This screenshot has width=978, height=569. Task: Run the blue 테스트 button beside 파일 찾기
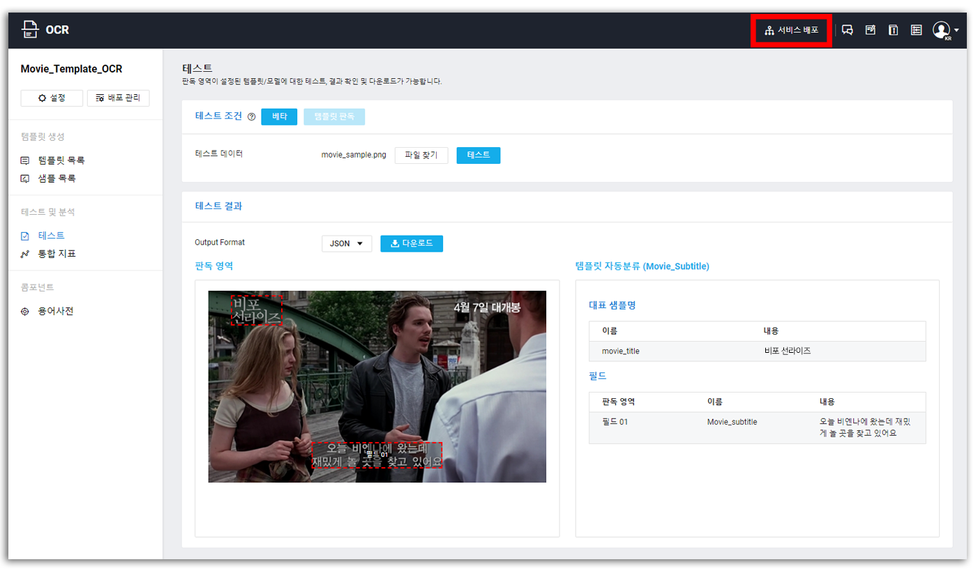click(x=479, y=155)
